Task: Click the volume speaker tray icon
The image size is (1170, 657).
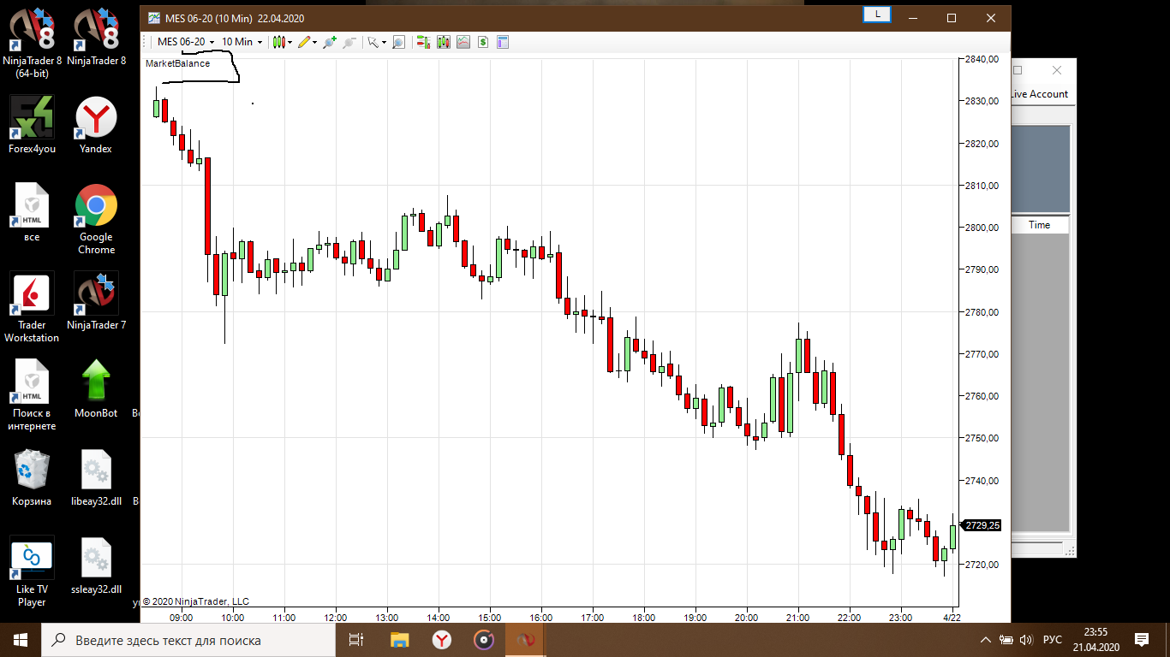Action: (x=1026, y=640)
